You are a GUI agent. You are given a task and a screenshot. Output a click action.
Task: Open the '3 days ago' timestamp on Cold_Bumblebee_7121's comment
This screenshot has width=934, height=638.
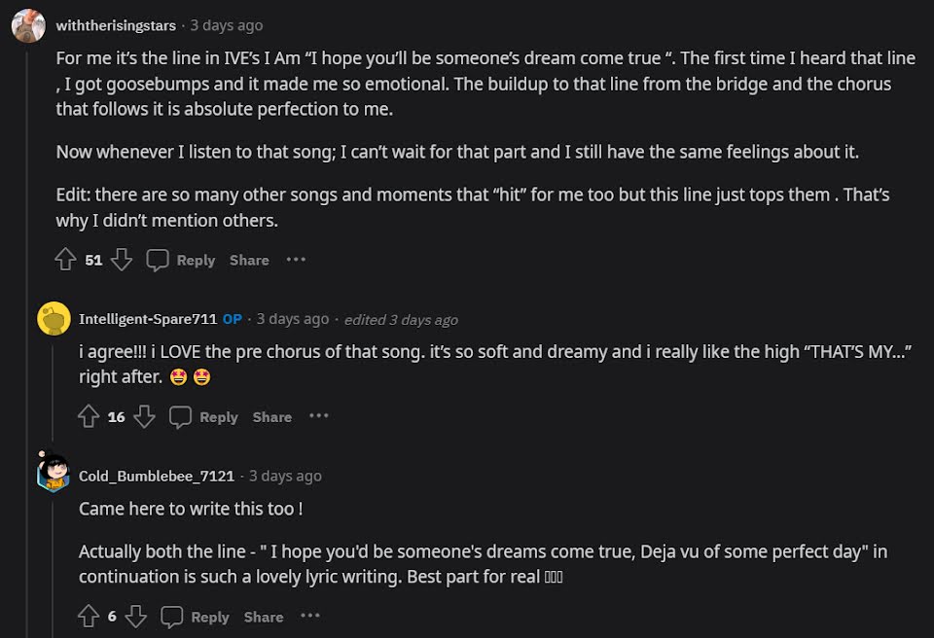click(285, 476)
